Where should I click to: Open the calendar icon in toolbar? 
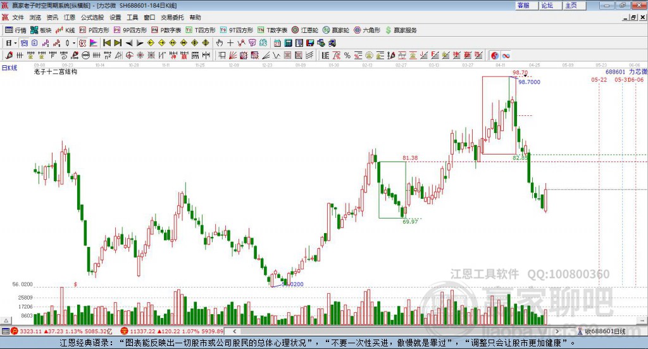(x=277, y=43)
